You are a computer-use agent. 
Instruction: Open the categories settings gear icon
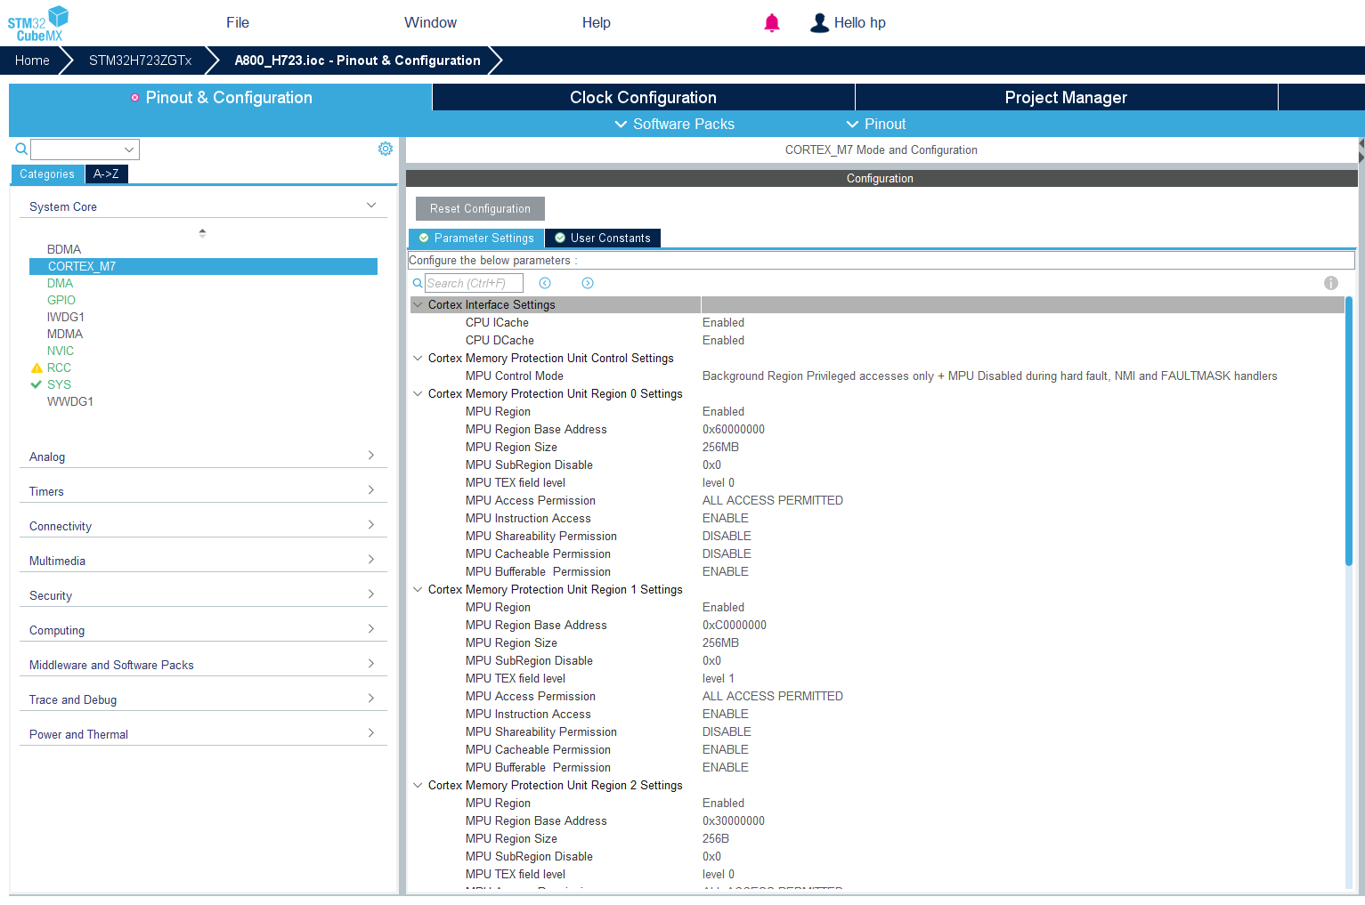(x=386, y=149)
